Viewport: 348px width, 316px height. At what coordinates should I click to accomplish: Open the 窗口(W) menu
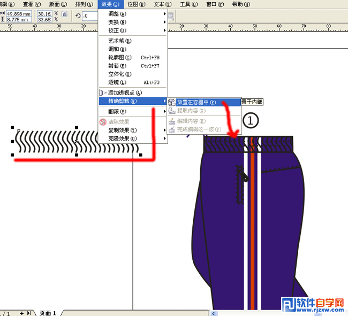point(215,4)
